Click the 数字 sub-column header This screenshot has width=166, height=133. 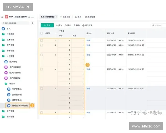pyautogui.click(x=74, y=36)
